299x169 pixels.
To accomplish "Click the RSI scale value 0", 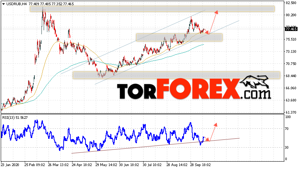I will pos(286,159).
